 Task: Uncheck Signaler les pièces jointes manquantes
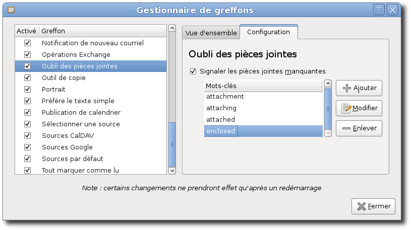[193, 71]
